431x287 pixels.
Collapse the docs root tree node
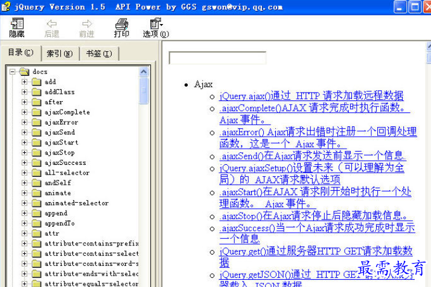pyautogui.click(x=12, y=72)
